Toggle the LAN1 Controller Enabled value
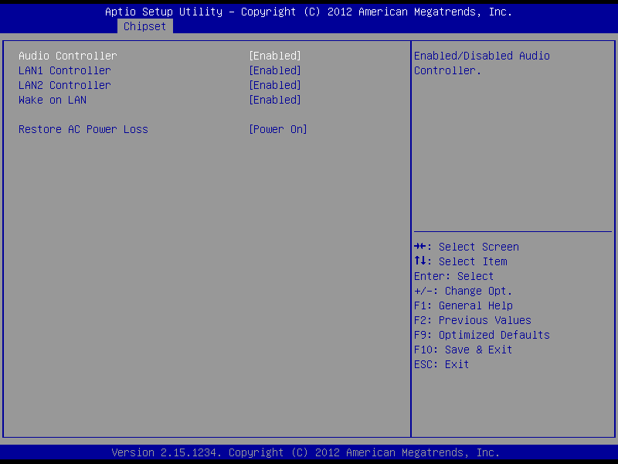Viewport: 618px width, 464px height. pyautogui.click(x=274, y=70)
